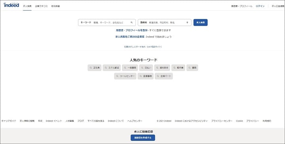The image size is (285, 144).
Task: Open the キャリアガイド footer link
Action: click(x=9, y=121)
